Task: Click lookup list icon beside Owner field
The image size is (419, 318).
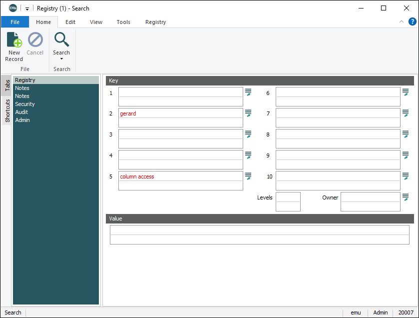Action: [406, 197]
